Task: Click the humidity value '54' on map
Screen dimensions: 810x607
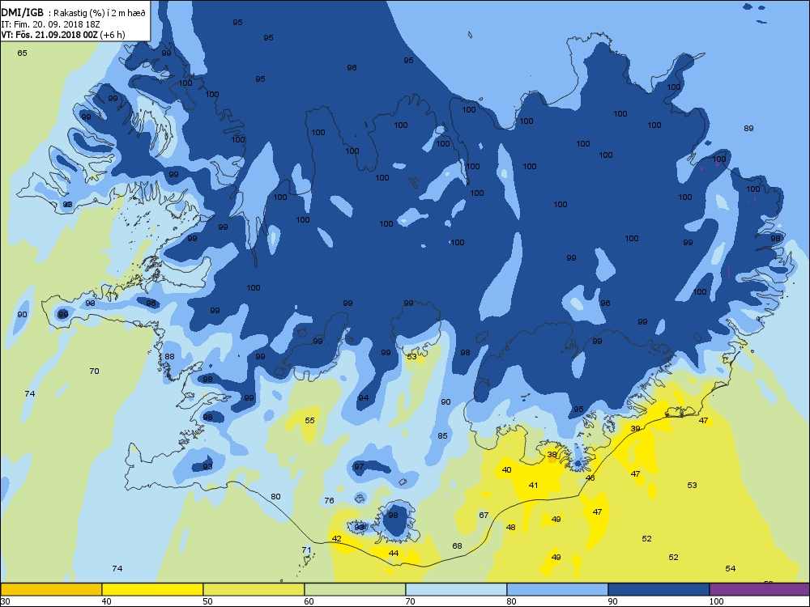Action: (730, 569)
